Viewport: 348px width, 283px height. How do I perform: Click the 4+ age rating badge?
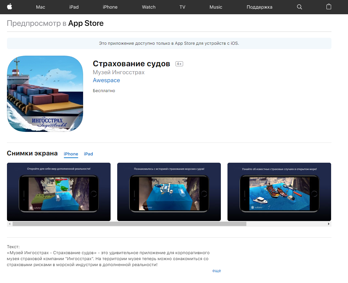pyautogui.click(x=179, y=64)
